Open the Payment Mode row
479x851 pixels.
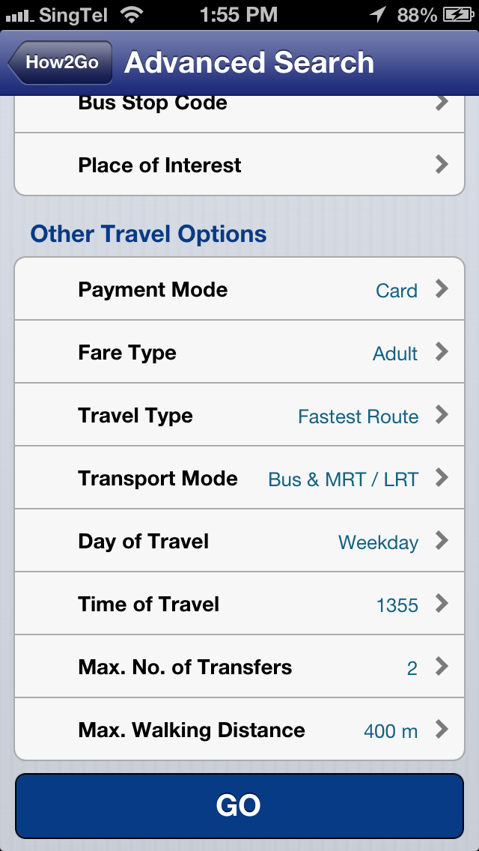[x=239, y=290]
